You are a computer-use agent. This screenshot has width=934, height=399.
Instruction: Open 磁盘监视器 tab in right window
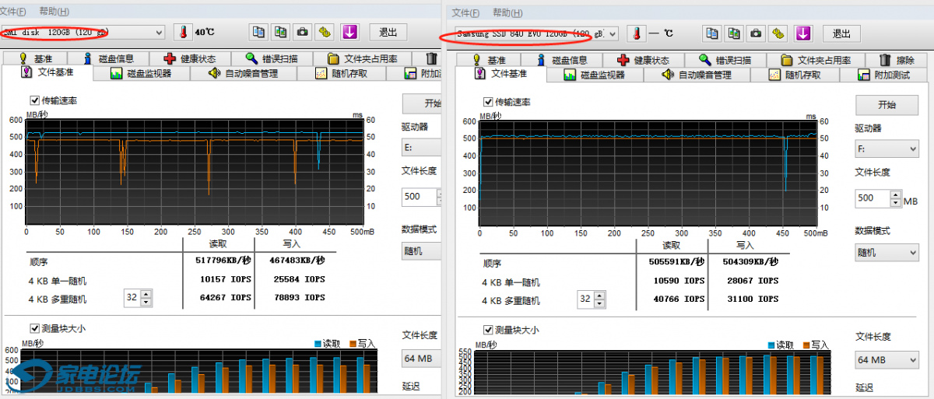(x=595, y=75)
